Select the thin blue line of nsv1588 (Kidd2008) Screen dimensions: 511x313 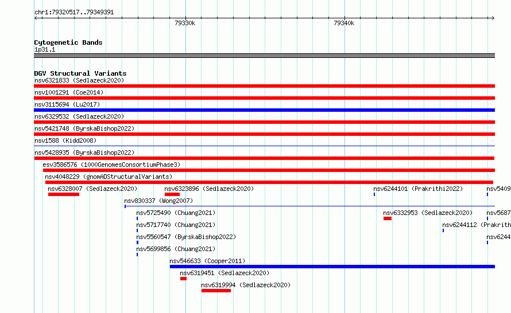[x=264, y=146]
